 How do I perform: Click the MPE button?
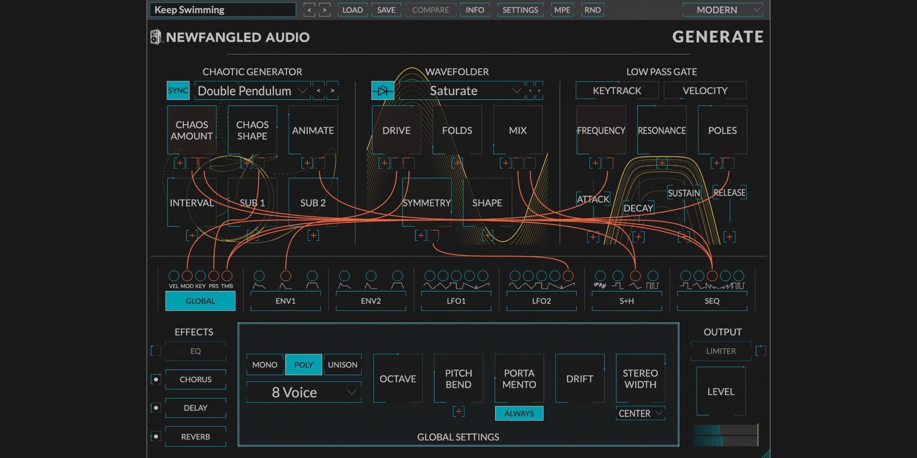(x=562, y=10)
